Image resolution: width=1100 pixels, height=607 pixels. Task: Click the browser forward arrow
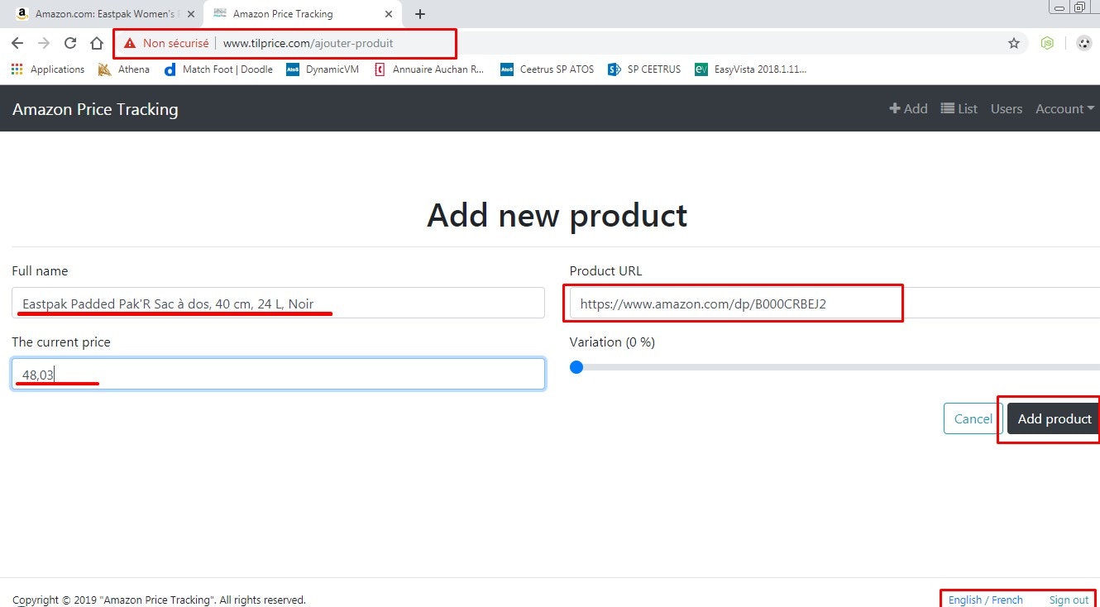pyautogui.click(x=44, y=43)
